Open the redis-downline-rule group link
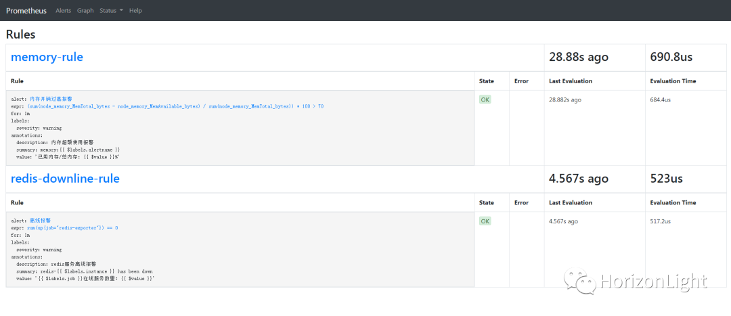 click(65, 179)
